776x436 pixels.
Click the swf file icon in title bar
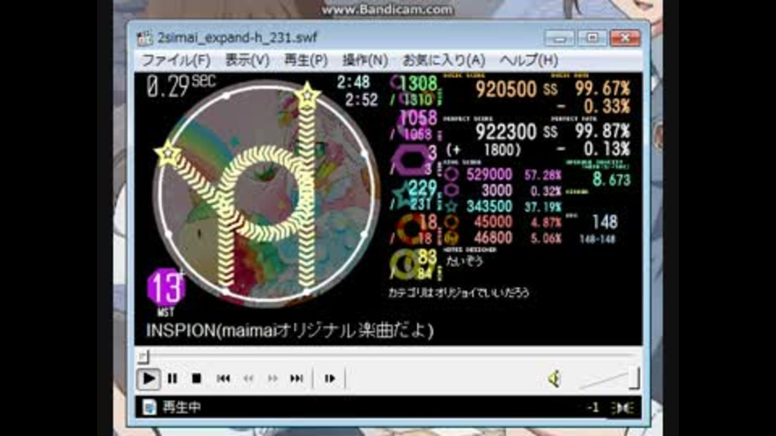[145, 38]
